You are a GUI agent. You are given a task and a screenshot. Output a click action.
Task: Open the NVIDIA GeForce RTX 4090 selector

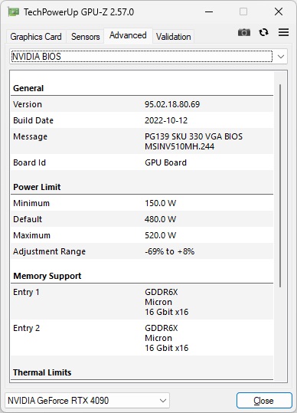(87, 401)
